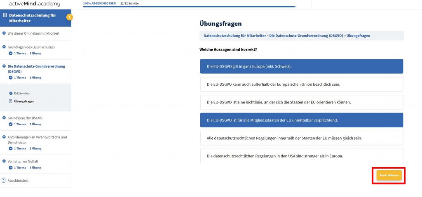Image resolution: width=422 pixels, height=197 pixels.
Task: Deselect answer 'gilt in ganz Europa (inkl. Schweiz)'
Action: [x=301, y=66]
